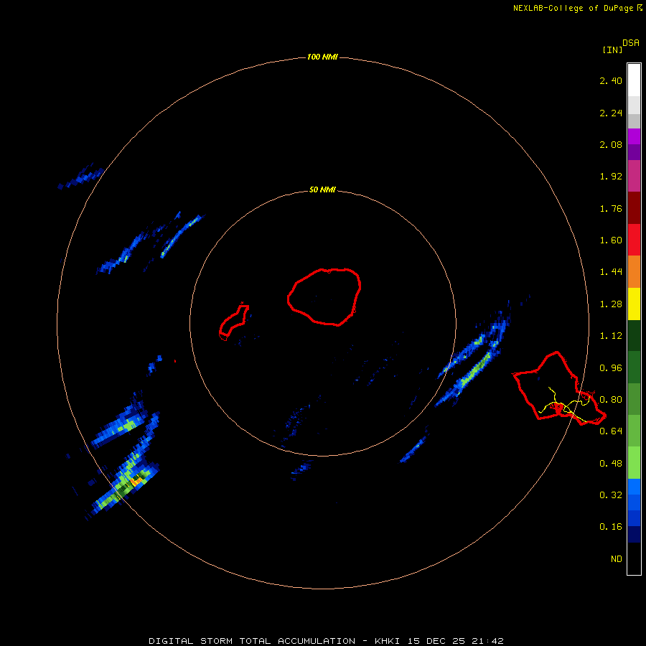The height and width of the screenshot is (646, 646).
Task: Pick the white swatch at the legend top
Action: pyautogui.click(x=634, y=80)
